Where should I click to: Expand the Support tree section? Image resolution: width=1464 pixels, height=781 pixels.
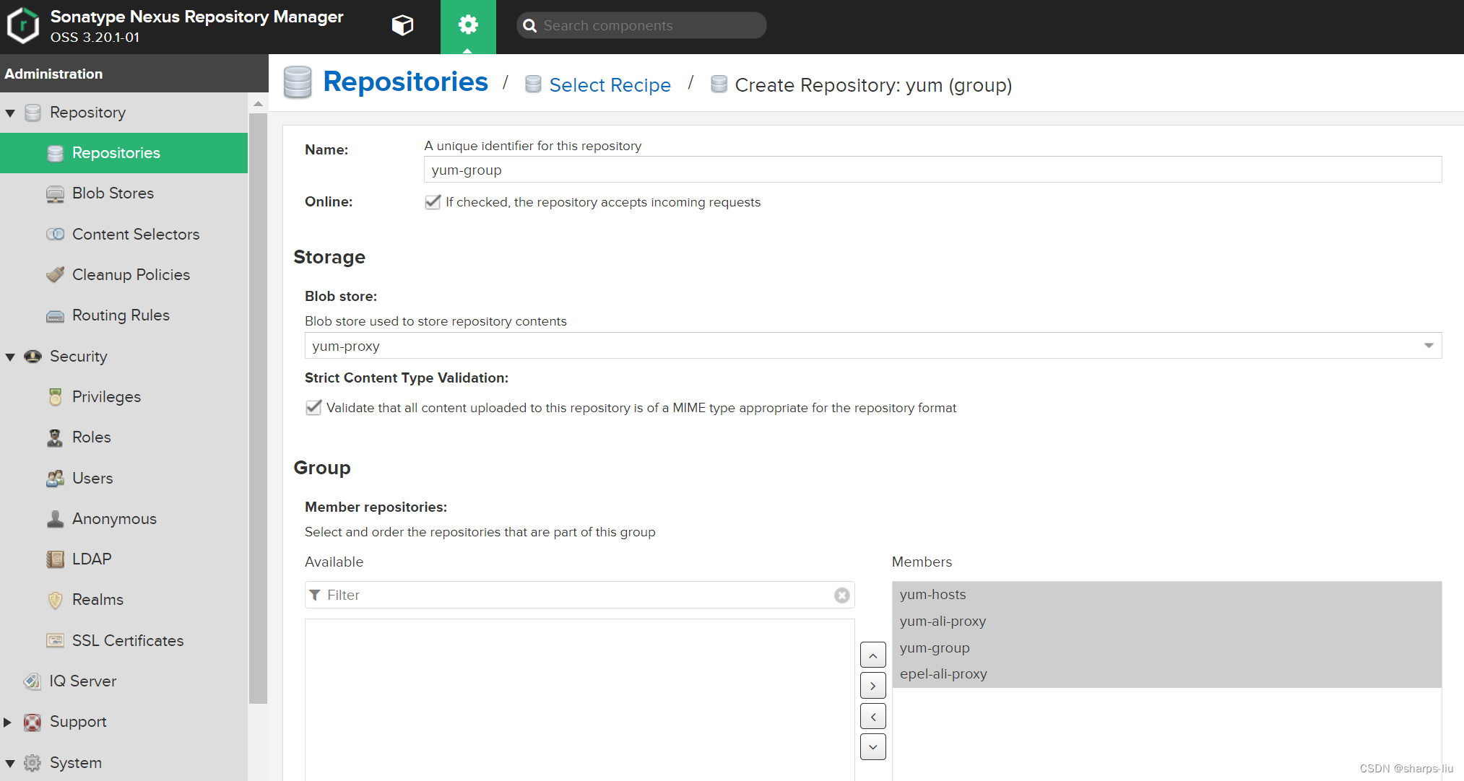[8, 722]
